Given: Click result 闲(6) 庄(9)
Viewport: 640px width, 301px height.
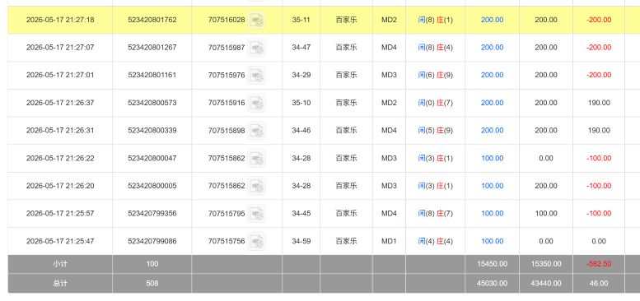Looking at the screenshot, I should tap(436, 75).
